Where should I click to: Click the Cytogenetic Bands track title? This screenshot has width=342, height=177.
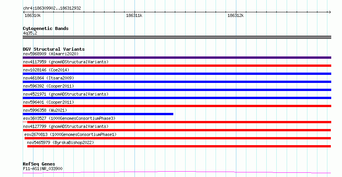point(46,28)
